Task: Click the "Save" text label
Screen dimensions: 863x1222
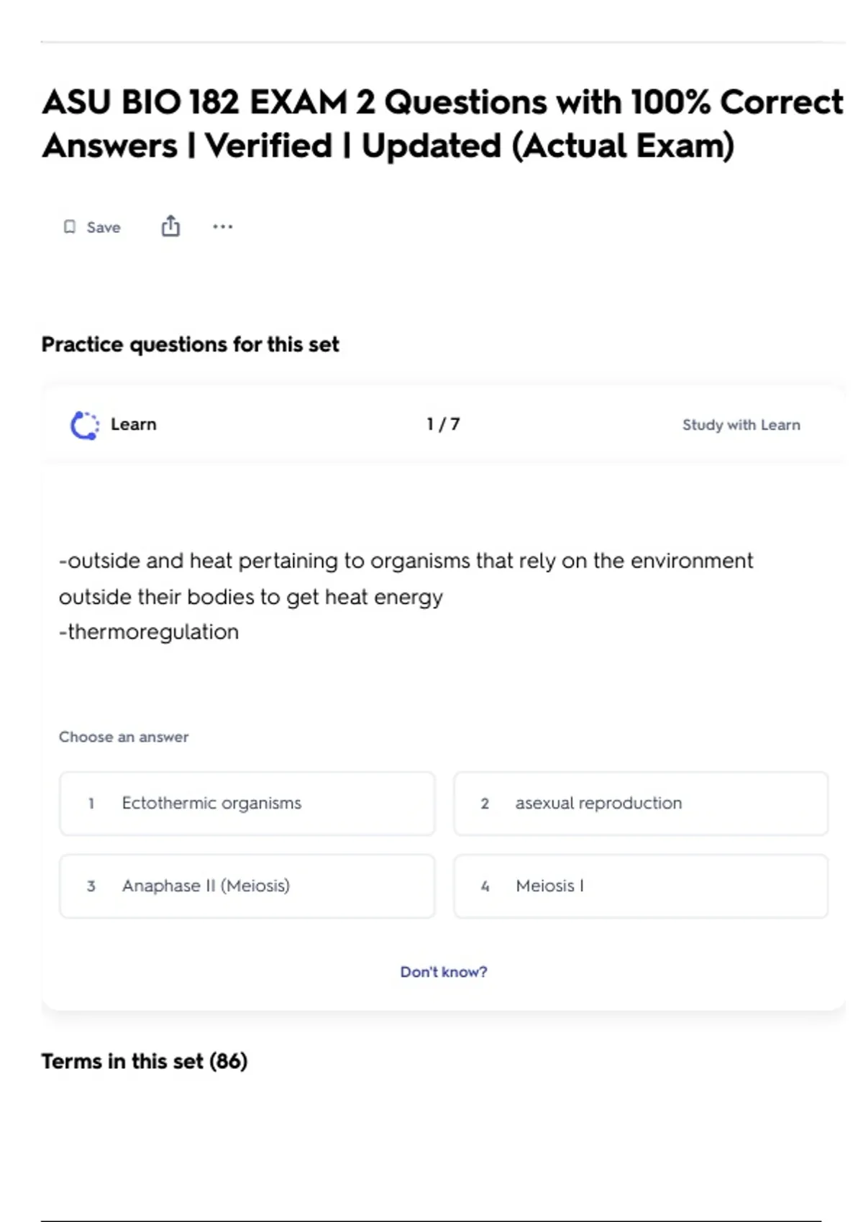Action: (x=104, y=227)
